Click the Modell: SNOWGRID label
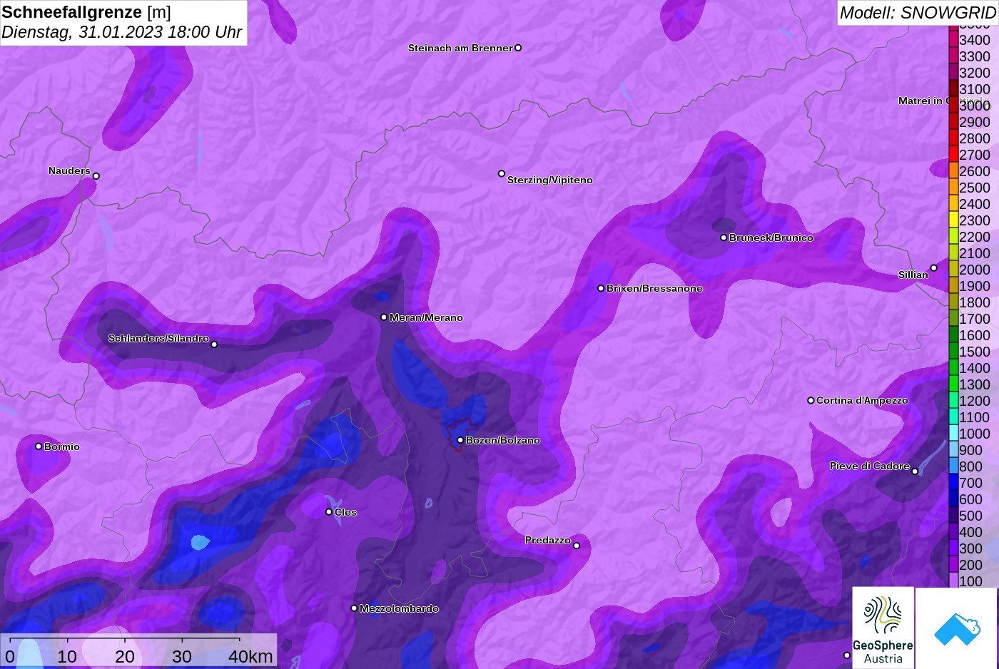 (x=917, y=13)
